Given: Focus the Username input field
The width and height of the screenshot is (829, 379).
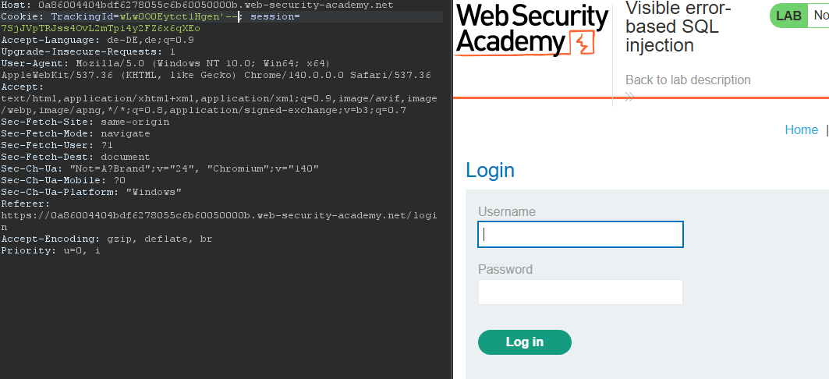Looking at the screenshot, I should click(580, 234).
